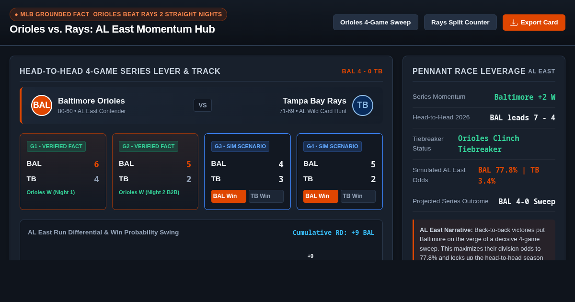The image size is (575, 302).
Task: Click the Orioles Clinch Tiebreaker status
Action: pos(489,144)
